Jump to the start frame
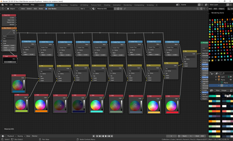This screenshot has width=233, height=141. (x=97, y=136)
